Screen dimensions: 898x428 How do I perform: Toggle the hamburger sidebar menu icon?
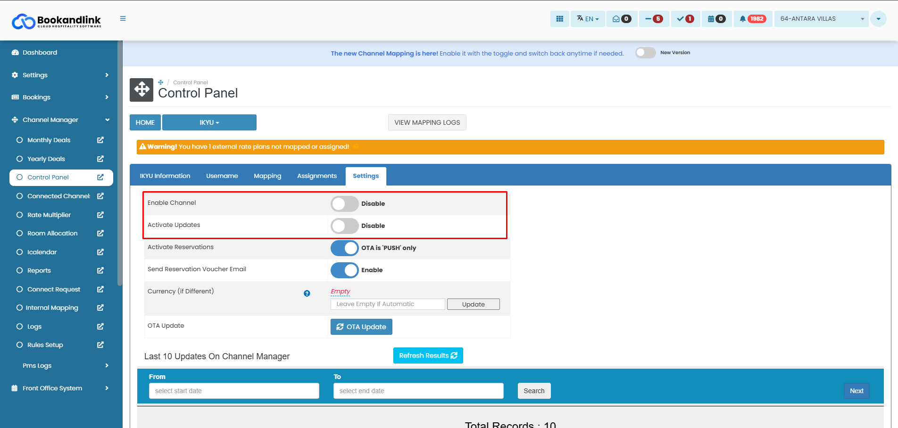[123, 19]
